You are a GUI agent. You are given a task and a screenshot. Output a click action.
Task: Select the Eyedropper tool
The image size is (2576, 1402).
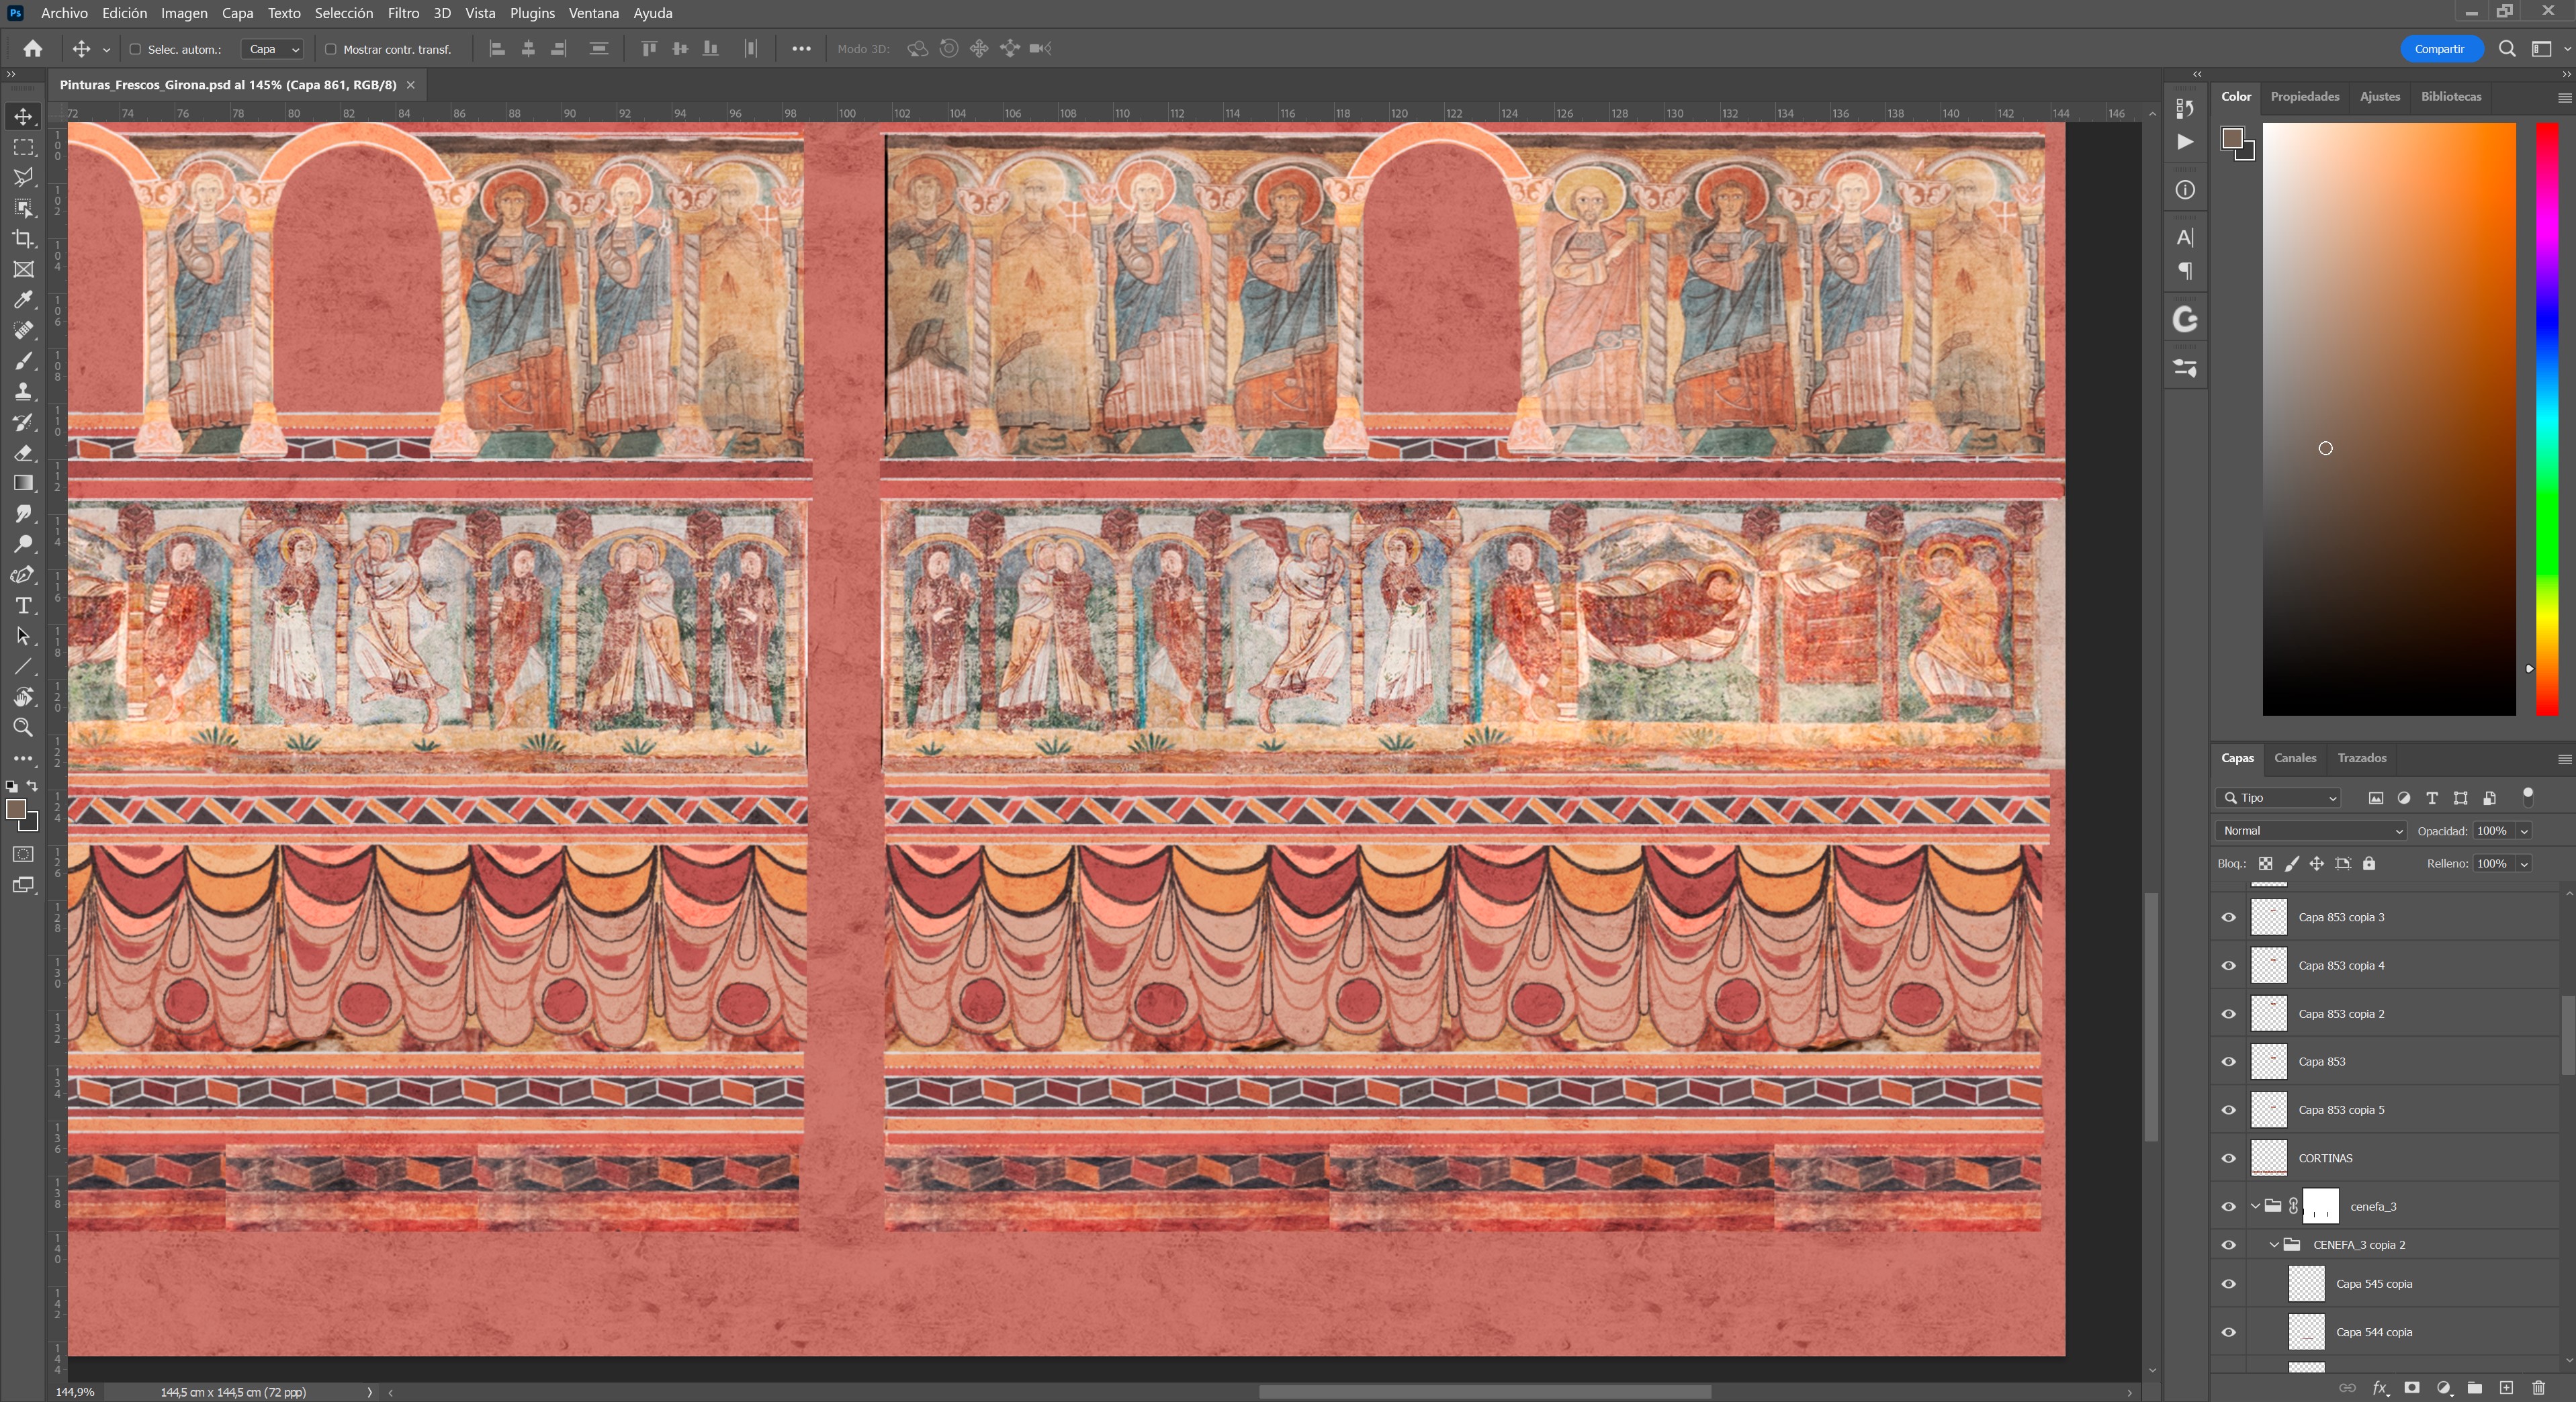click(23, 299)
